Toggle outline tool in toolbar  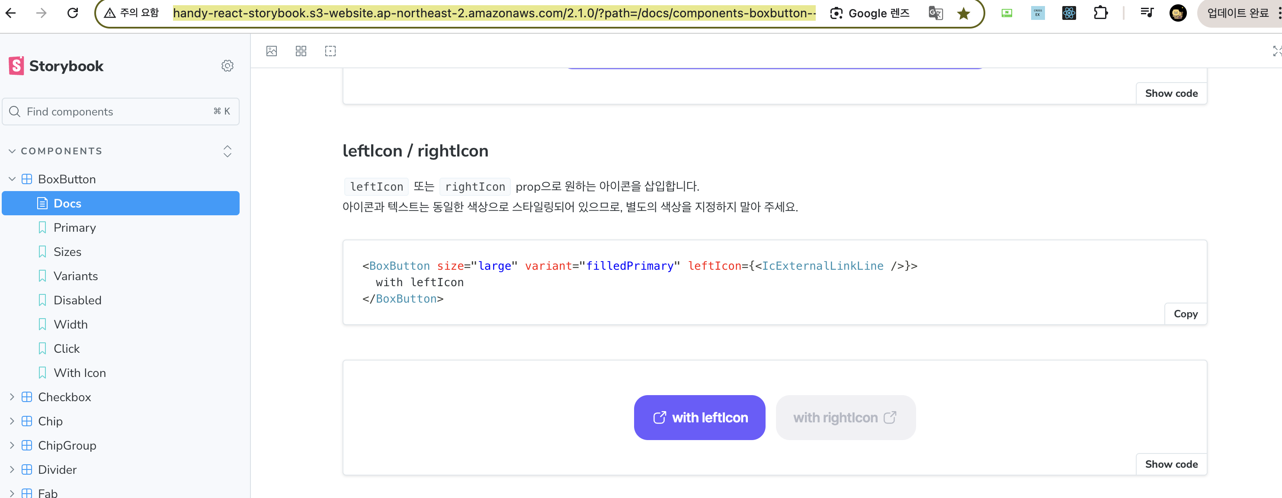pos(330,51)
